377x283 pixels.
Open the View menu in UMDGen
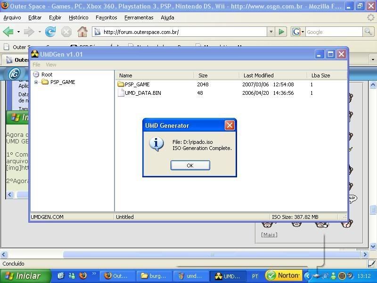(x=51, y=65)
